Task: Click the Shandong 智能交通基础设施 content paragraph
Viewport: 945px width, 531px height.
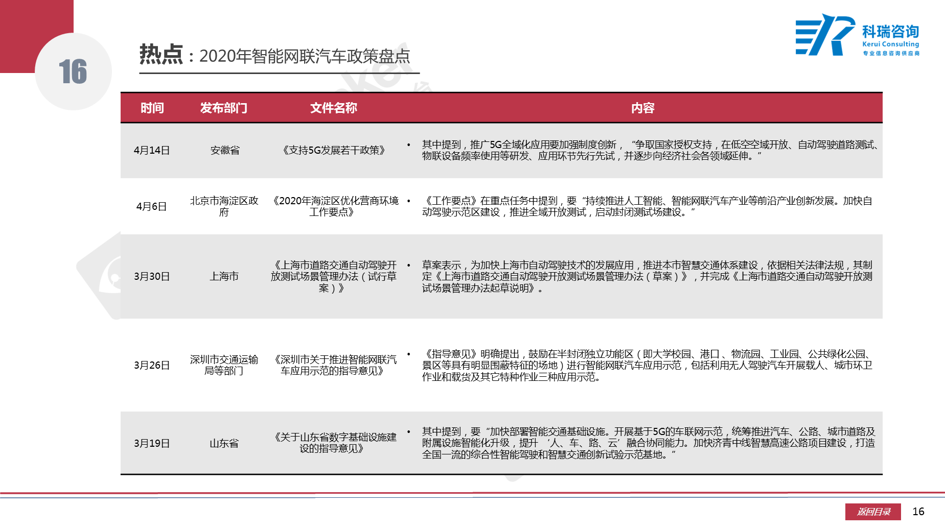Action: [x=649, y=443]
